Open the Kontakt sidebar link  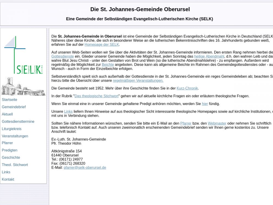click(8, 179)
